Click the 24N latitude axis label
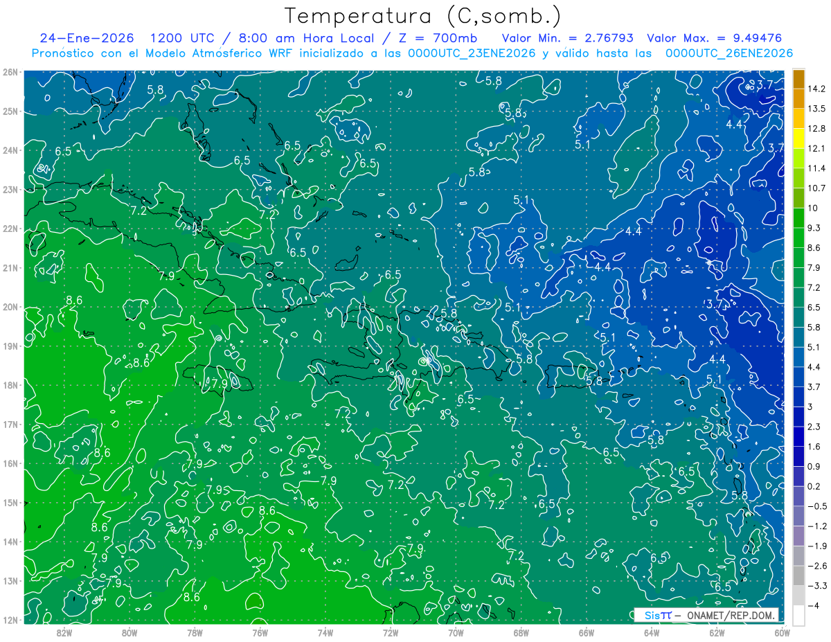Viewport: 831px width, 642px height. point(10,150)
